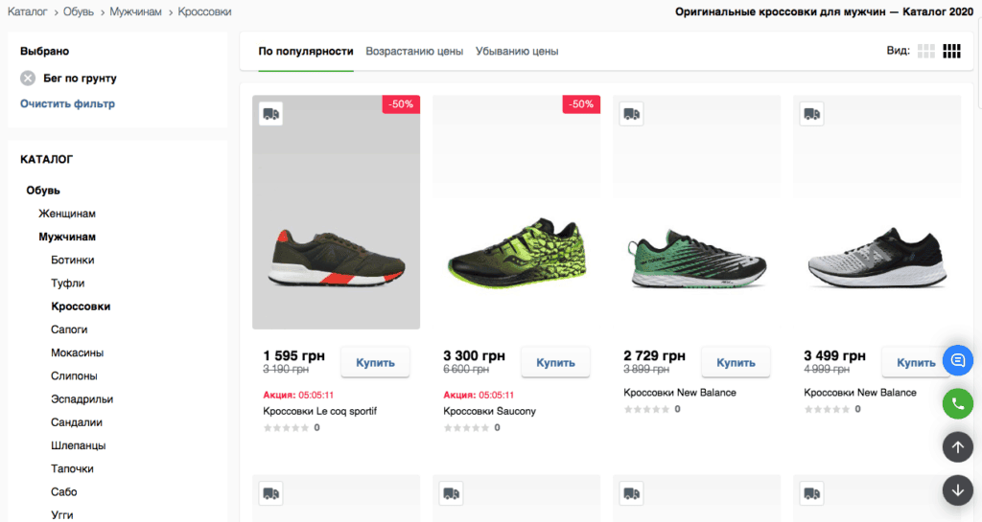This screenshot has height=522, width=982.
Task: Open 'Эспадрильи' subcategory
Action: pos(82,398)
